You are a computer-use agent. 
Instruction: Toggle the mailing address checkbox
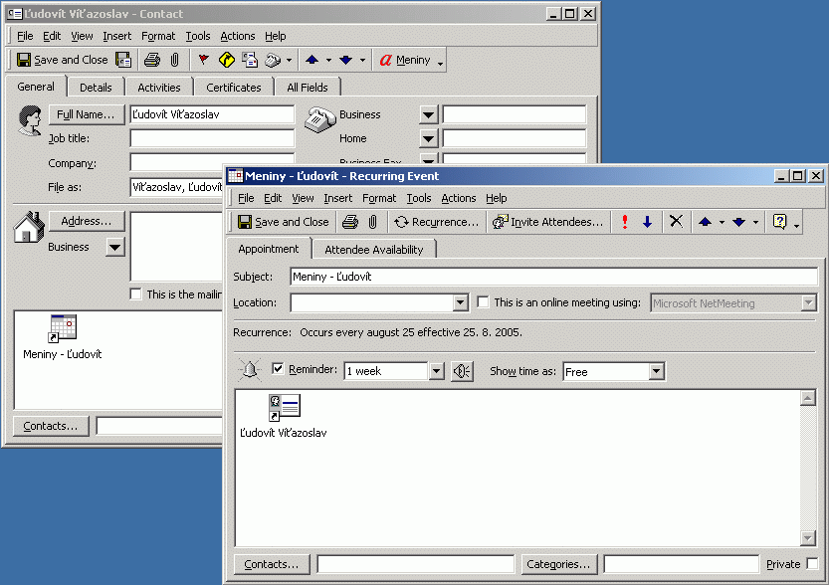point(136,294)
